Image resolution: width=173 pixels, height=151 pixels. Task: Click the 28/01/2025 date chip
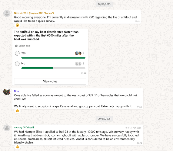(x=104, y=4)
